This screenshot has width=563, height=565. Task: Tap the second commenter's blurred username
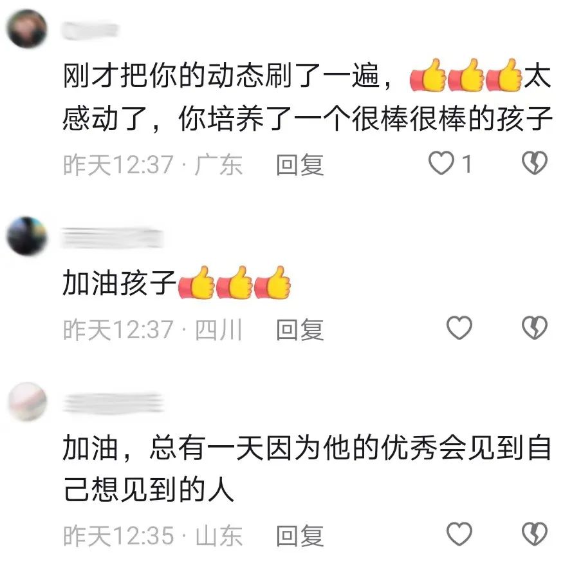click(x=113, y=238)
